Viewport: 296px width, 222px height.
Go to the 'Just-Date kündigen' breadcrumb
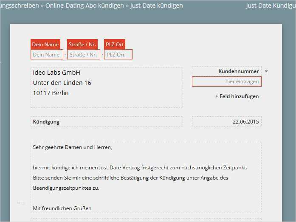point(156,6)
